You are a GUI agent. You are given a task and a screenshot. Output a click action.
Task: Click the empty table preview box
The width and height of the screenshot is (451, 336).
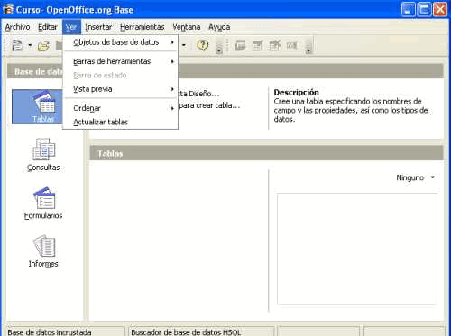tap(357, 249)
